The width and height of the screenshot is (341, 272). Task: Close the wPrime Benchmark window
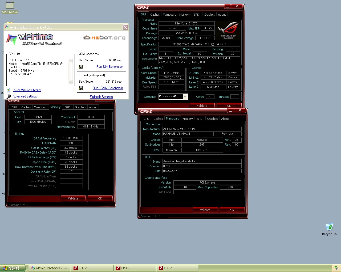point(125,27)
